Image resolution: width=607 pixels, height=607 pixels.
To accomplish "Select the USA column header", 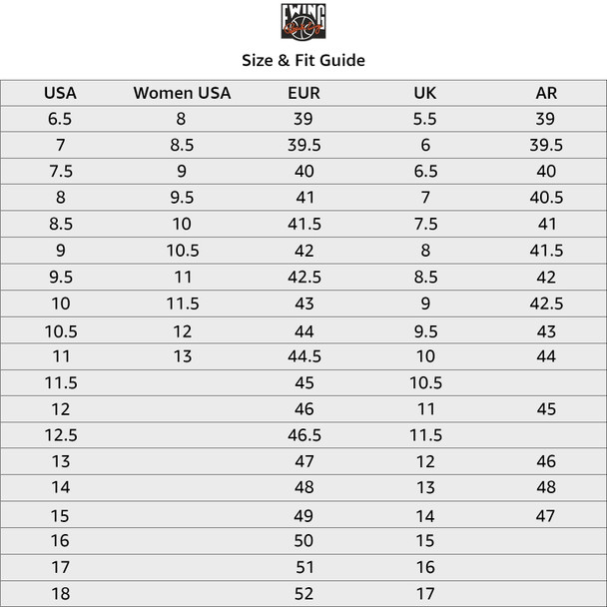I will click(x=60, y=94).
